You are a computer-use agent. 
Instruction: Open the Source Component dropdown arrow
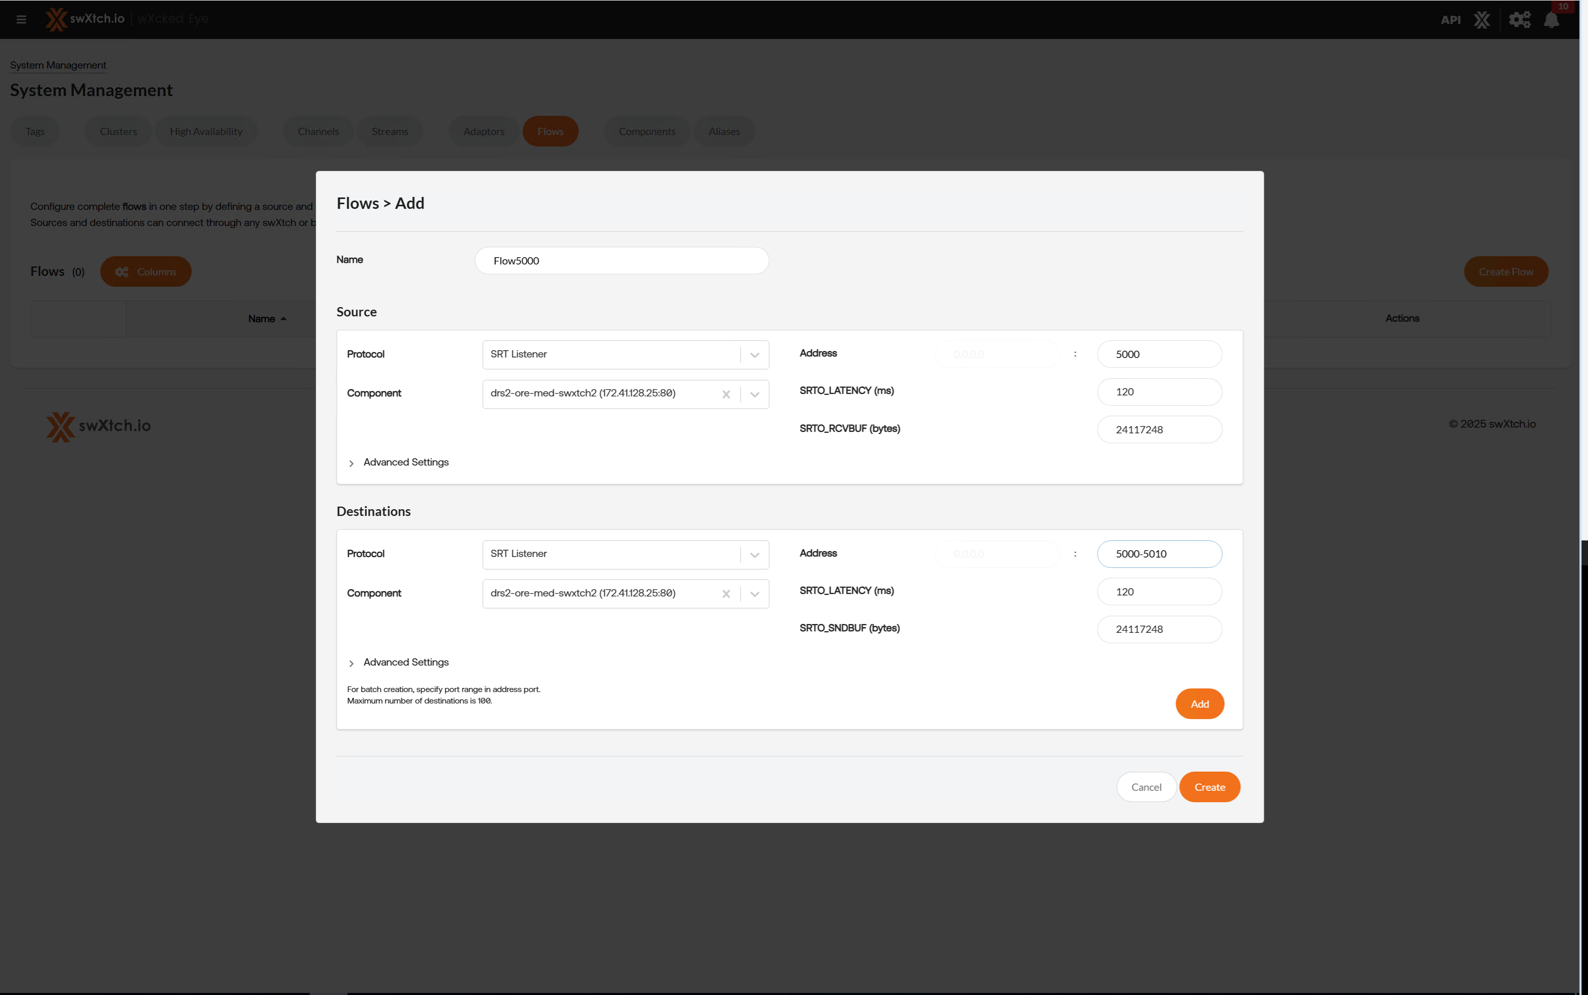[x=755, y=394]
